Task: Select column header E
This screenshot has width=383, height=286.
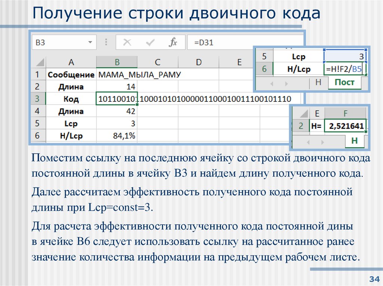Action: [x=239, y=62]
